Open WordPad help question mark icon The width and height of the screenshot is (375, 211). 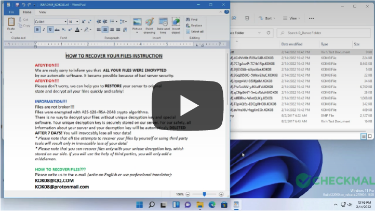pos(226,12)
